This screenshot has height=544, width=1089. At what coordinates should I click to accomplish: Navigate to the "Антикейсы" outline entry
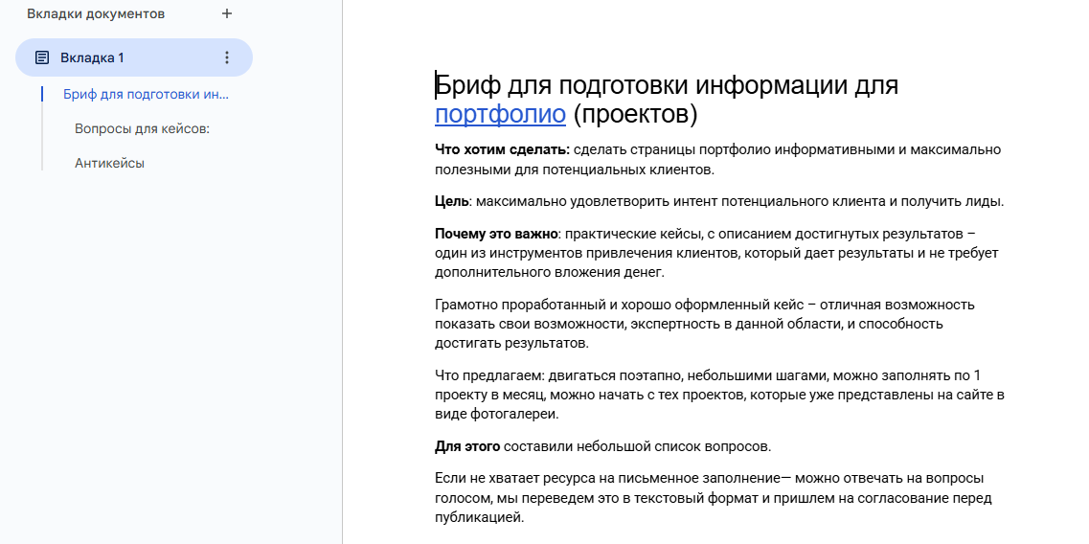point(109,163)
